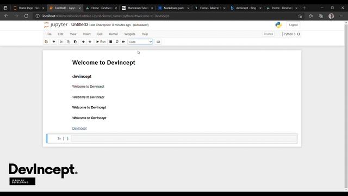Viewport: 348px width, 196px height.
Task: Open browser collections icon
Action: pyautogui.click(x=321, y=16)
